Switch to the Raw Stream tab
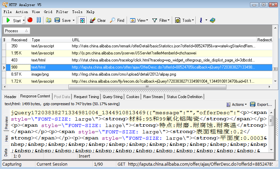Viewport: 280px width, 169px height. pyautogui.click(x=153, y=97)
